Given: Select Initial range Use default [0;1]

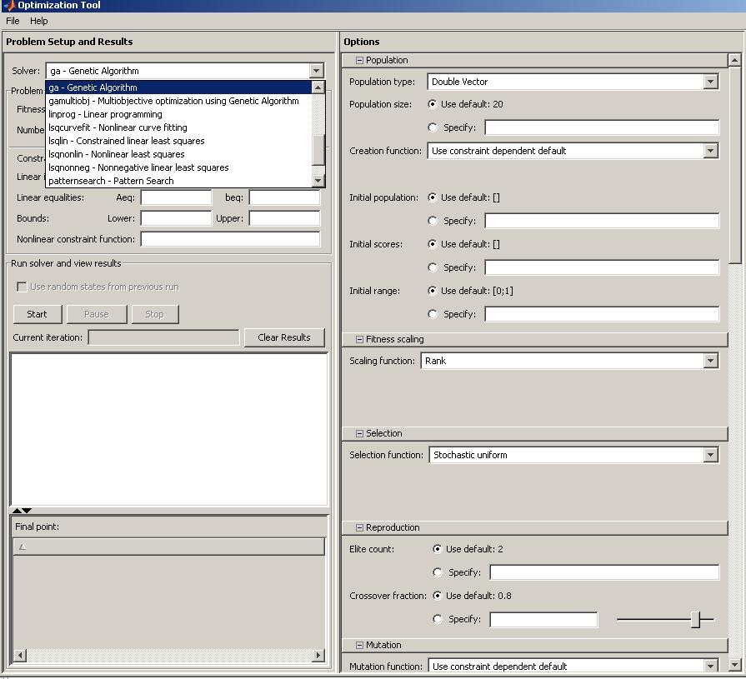Looking at the screenshot, I should [433, 291].
